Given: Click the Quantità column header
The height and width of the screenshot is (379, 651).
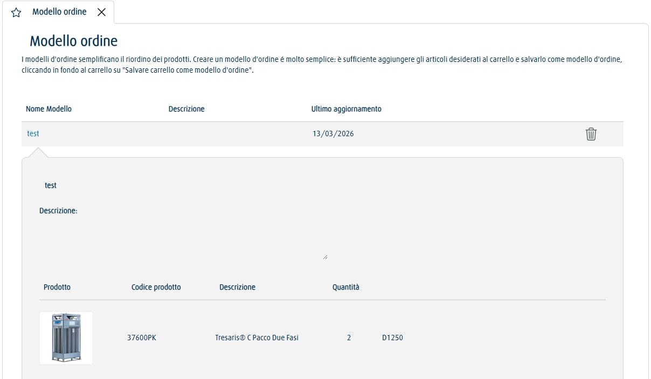Looking at the screenshot, I should point(345,287).
